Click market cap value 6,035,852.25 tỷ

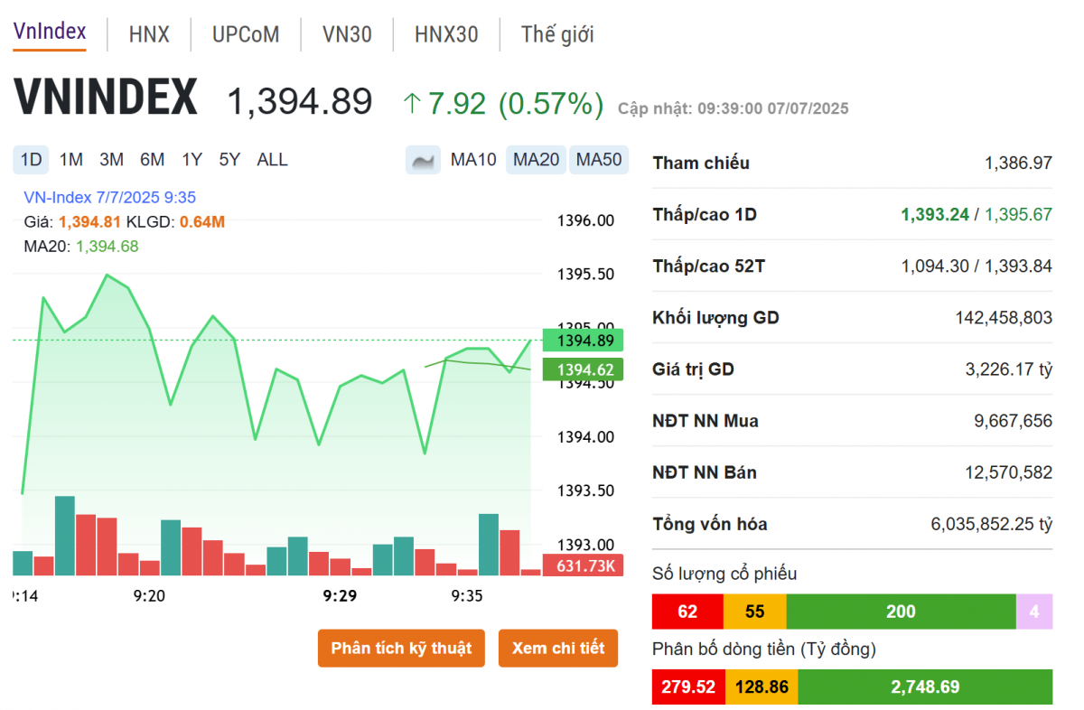pos(992,524)
